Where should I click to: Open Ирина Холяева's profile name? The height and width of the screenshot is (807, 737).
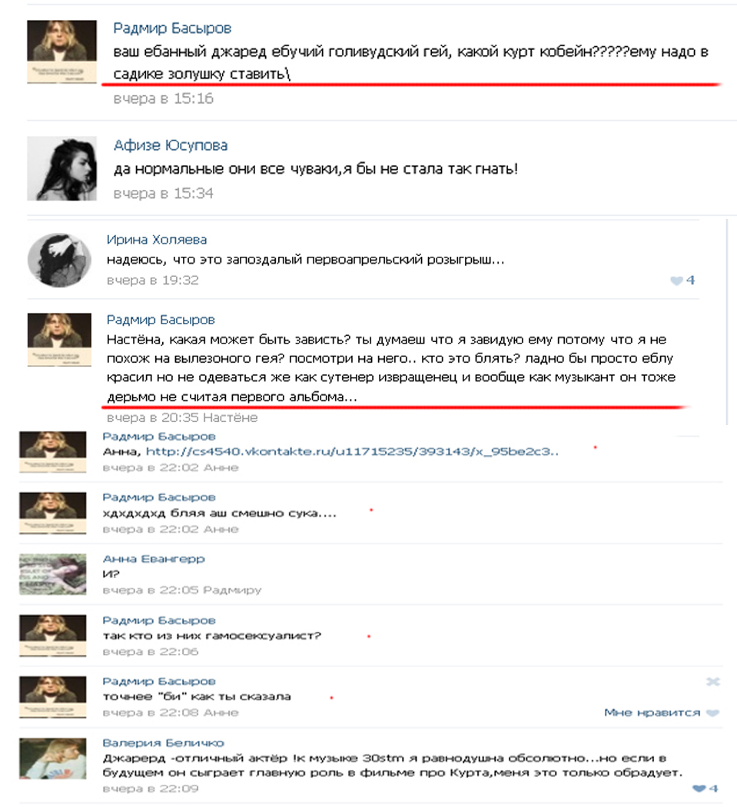[x=157, y=240]
